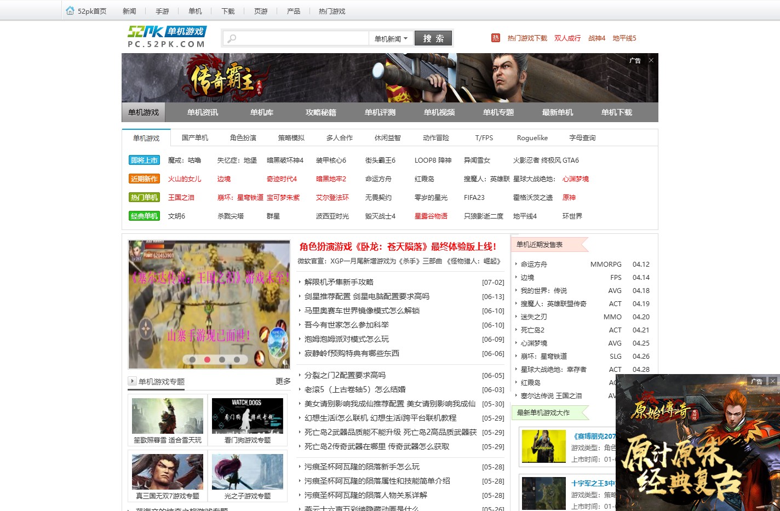Select the third slideshow indicator dot

point(222,360)
